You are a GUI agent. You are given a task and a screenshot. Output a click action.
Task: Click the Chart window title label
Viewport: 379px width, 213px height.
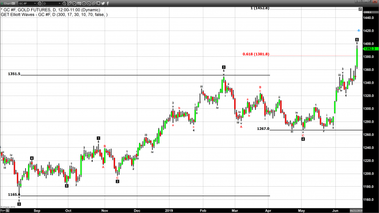point(7,3)
